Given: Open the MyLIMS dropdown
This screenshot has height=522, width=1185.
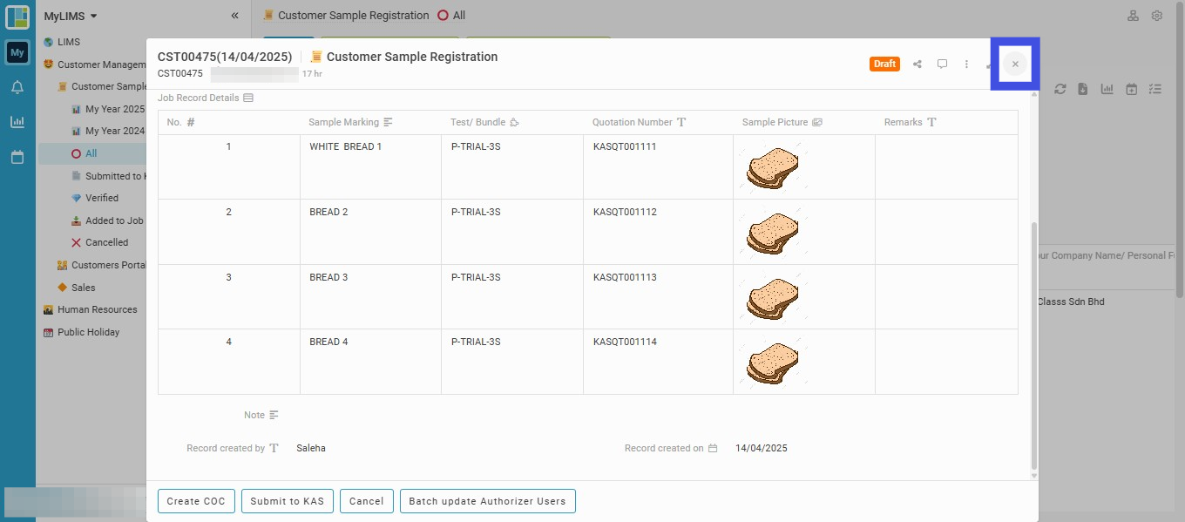Looking at the screenshot, I should (x=71, y=16).
